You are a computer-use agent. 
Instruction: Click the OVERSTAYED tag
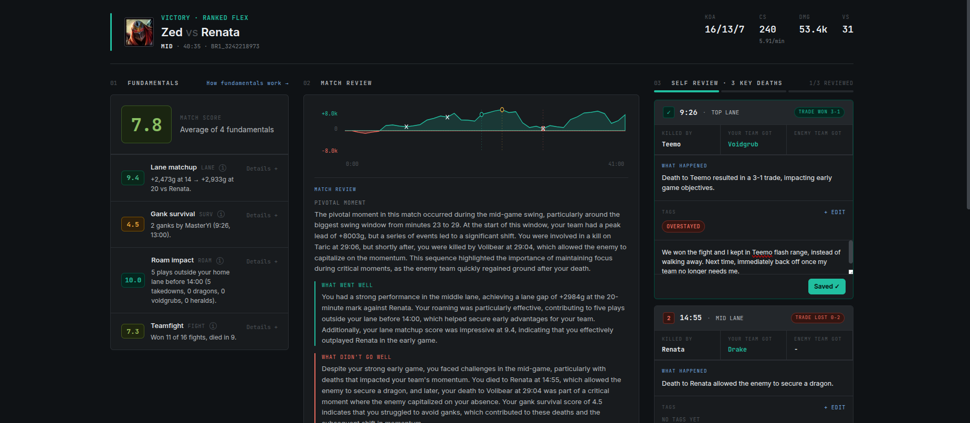pyautogui.click(x=683, y=227)
